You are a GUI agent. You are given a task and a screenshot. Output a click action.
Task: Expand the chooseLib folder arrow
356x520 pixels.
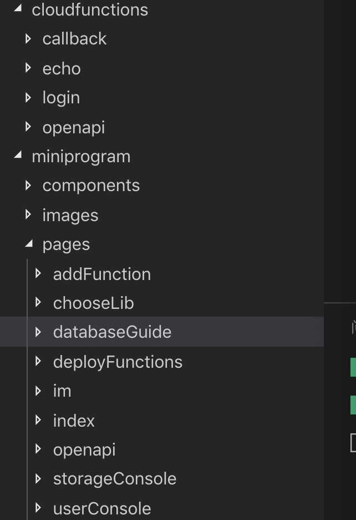click(x=38, y=303)
